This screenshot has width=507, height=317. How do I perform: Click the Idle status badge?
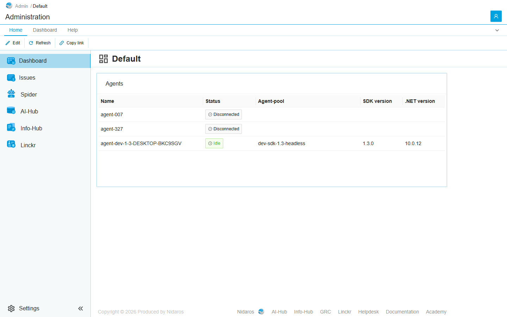[x=214, y=143]
